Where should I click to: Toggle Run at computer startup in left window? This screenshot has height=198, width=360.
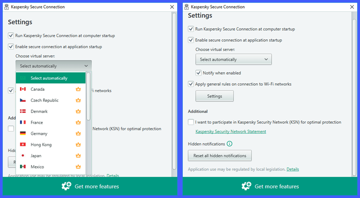coord(11,35)
